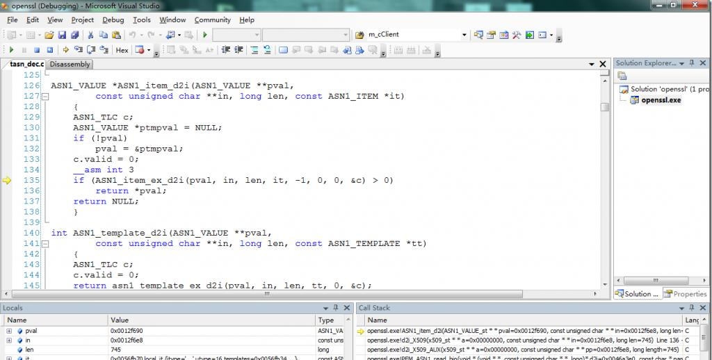Click the Continue debugging play icon

11,50
